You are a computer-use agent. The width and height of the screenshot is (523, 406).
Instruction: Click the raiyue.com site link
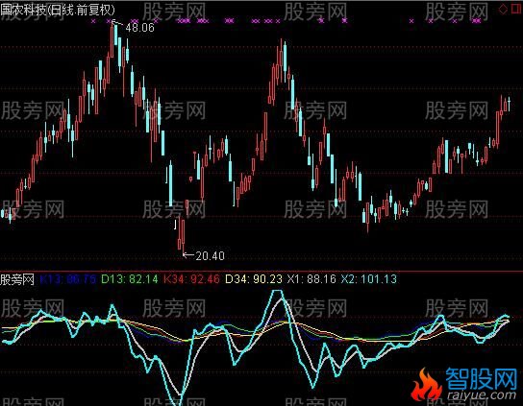(482, 396)
